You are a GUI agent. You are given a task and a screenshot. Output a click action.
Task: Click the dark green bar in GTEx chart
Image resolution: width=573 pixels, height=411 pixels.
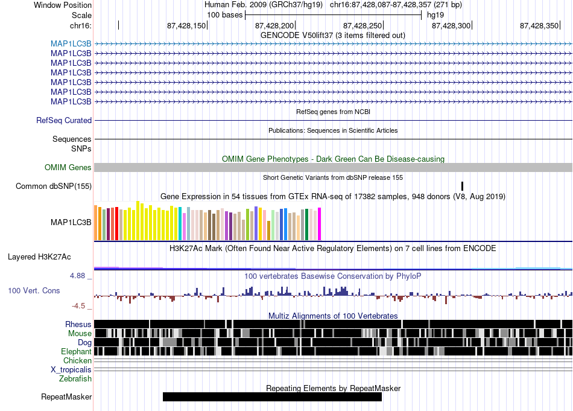(x=306, y=225)
